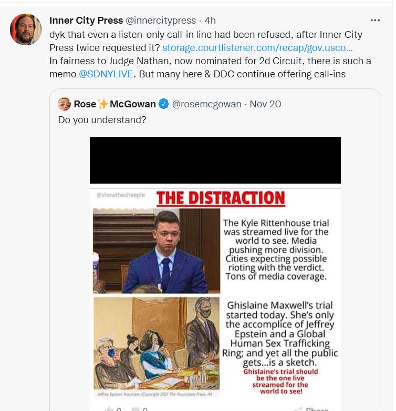Click the black redacted image banner
This screenshot has width=396, height=411.
pyautogui.click(x=215, y=160)
